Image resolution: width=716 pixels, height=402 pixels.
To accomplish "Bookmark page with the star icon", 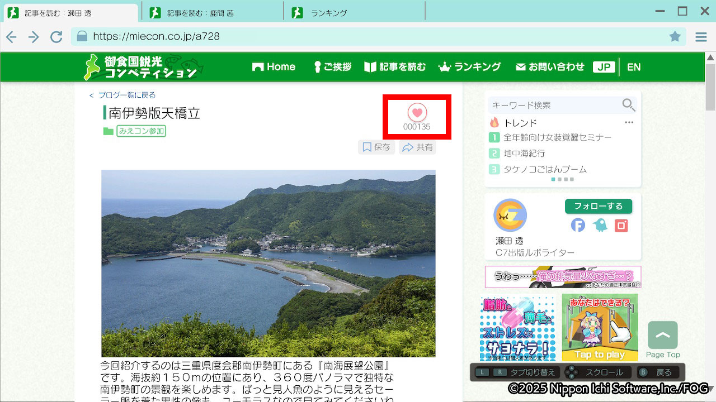I will (675, 37).
